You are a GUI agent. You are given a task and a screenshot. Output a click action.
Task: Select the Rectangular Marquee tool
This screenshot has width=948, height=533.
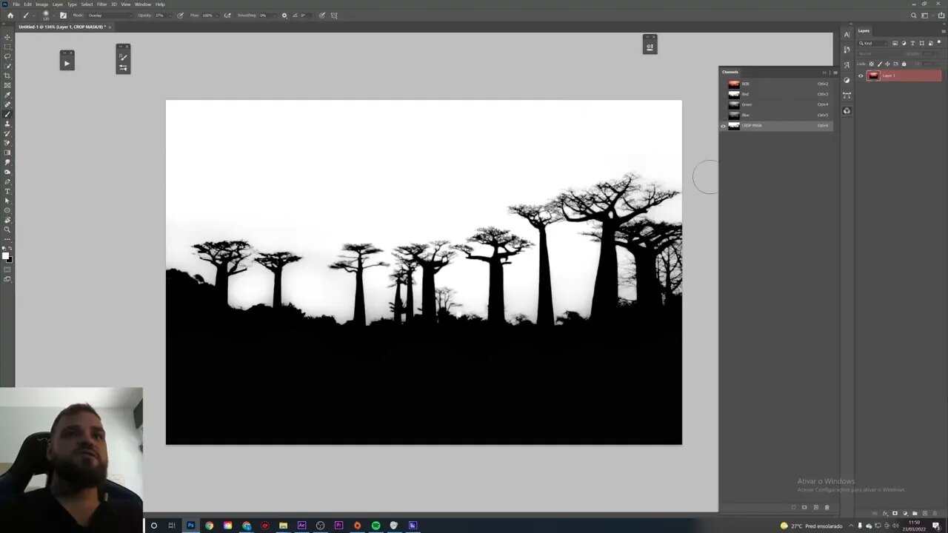tap(7, 47)
